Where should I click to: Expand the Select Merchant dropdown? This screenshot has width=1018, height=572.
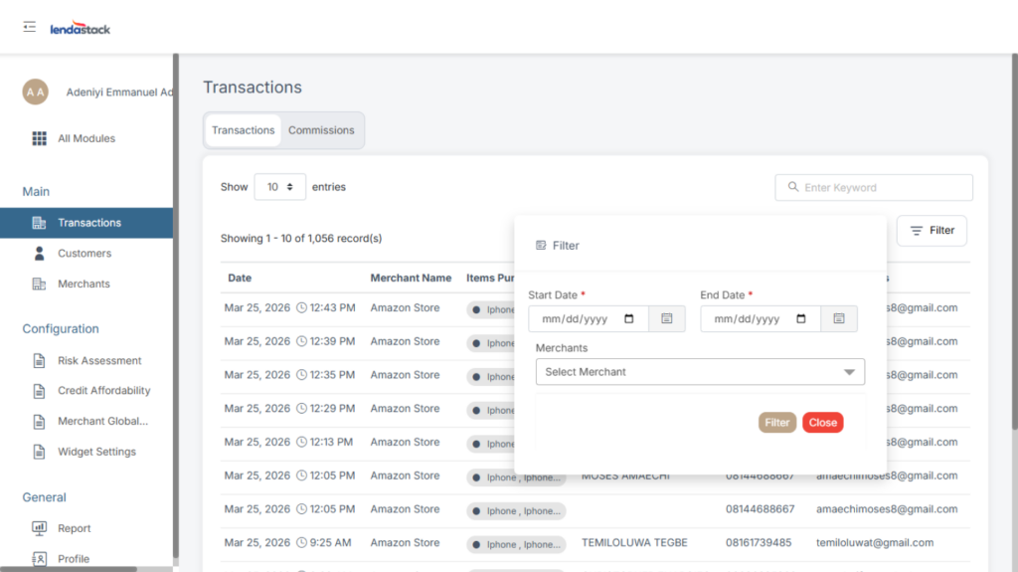point(700,372)
